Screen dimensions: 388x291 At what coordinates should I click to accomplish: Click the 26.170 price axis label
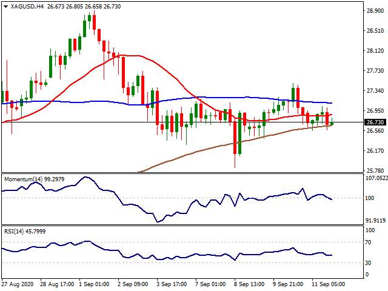[375, 151]
